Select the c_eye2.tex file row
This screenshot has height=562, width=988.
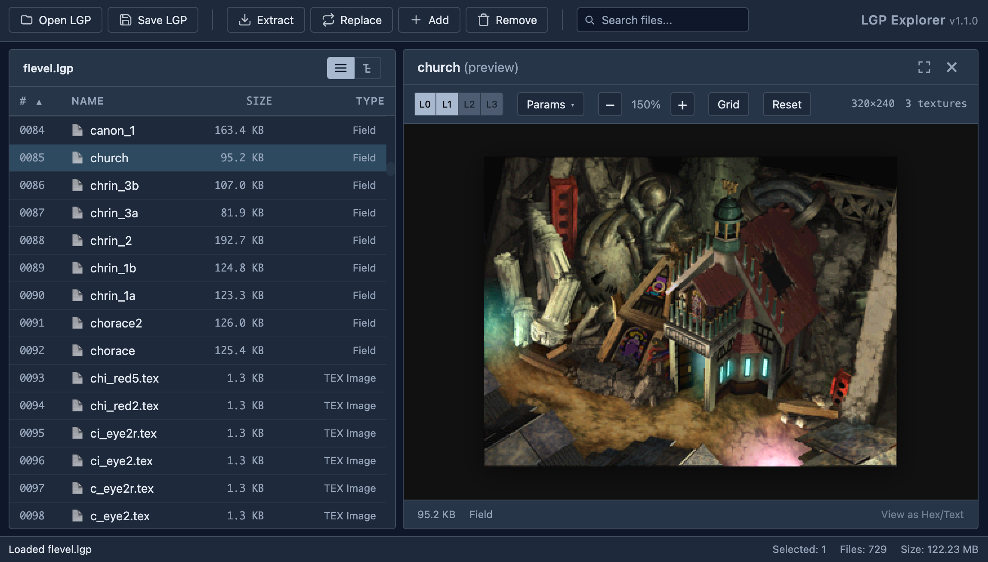click(x=198, y=516)
